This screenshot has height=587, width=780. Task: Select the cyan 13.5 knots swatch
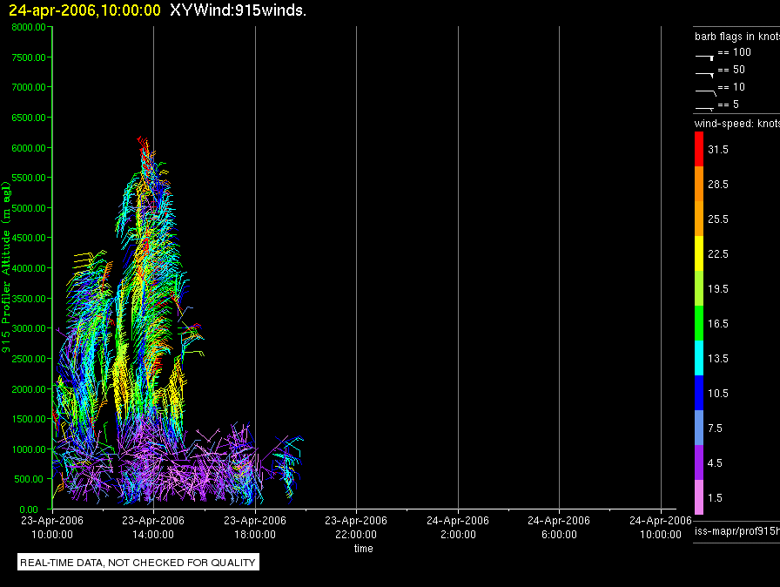click(x=699, y=358)
